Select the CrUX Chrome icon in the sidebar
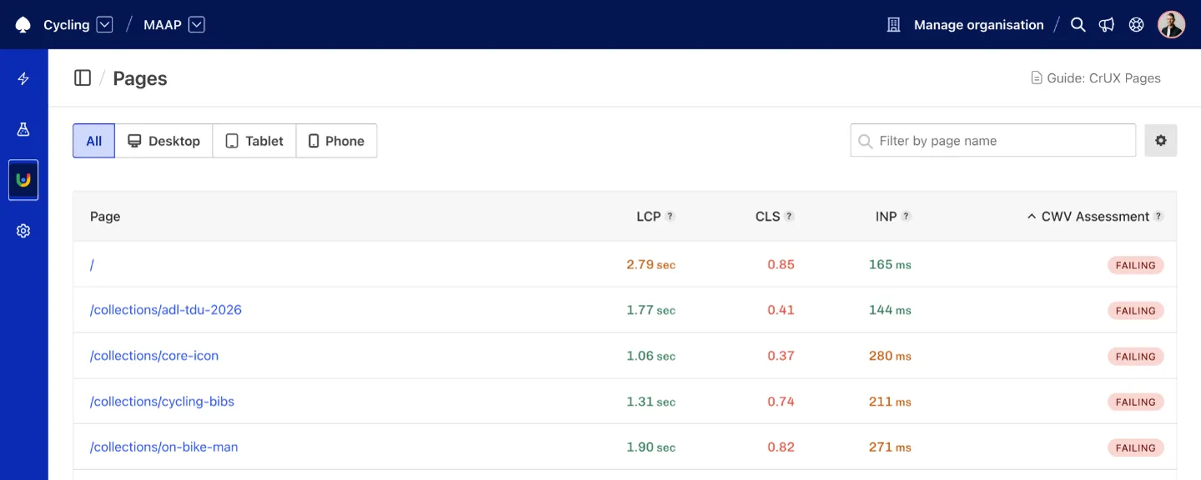The image size is (1201, 480). (23, 179)
